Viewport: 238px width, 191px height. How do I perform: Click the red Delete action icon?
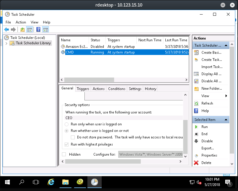(196, 163)
